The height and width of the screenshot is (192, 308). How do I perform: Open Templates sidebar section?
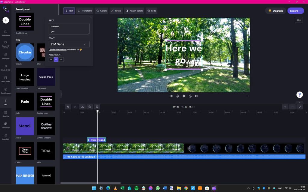pos(6,56)
